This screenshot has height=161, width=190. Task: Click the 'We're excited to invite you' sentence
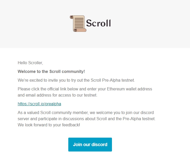pyautogui.click(x=76, y=80)
